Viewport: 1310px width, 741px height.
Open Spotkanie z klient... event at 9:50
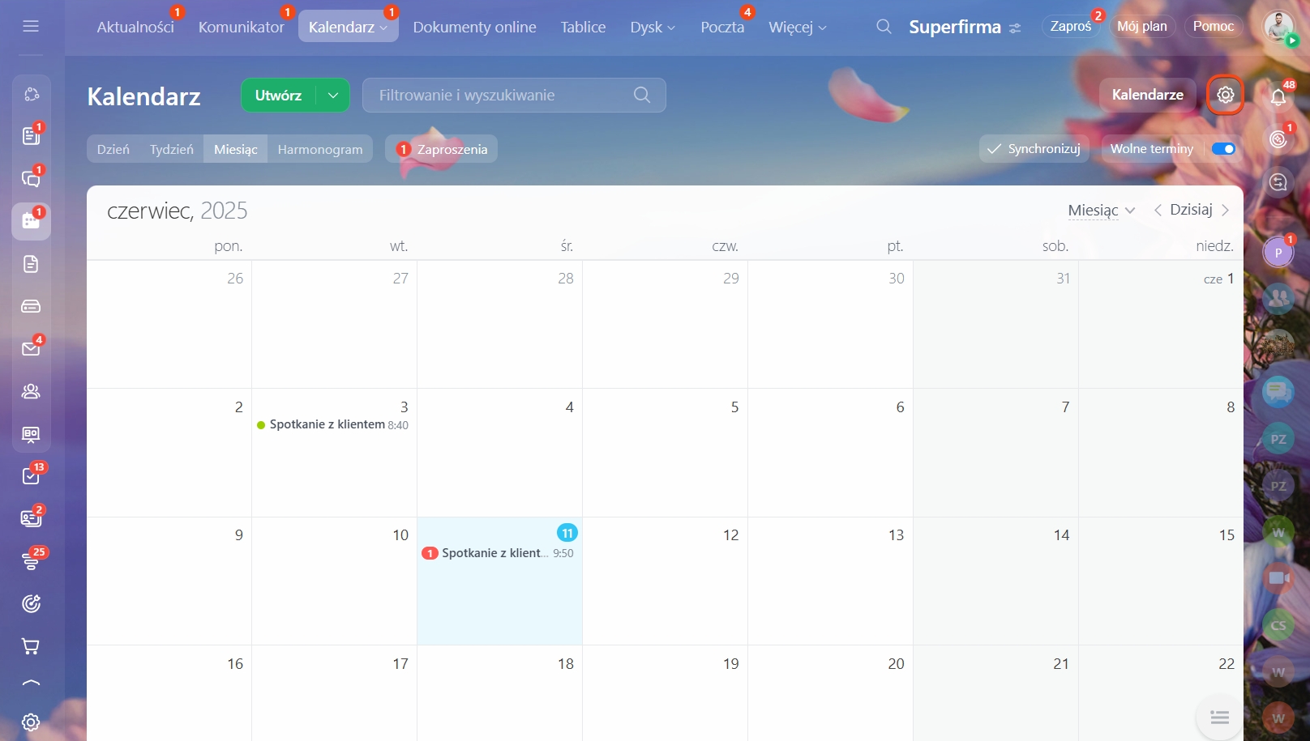click(x=499, y=553)
